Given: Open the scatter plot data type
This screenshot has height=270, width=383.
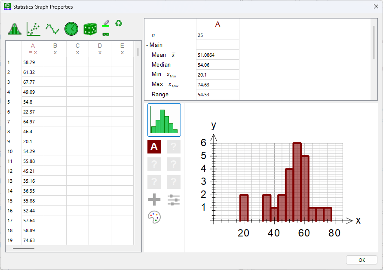Looking at the screenshot, I should pyautogui.click(x=34, y=29).
